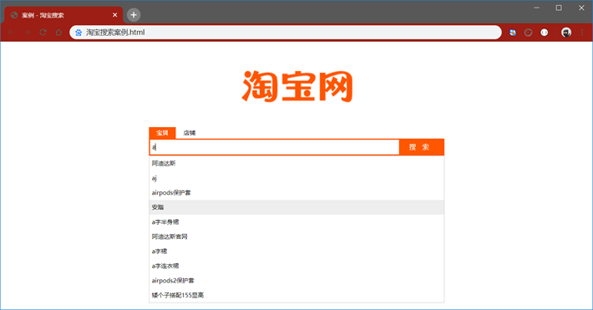Viewport: 593px width, 310px height.
Task: Click into the search input box
Action: coord(275,147)
